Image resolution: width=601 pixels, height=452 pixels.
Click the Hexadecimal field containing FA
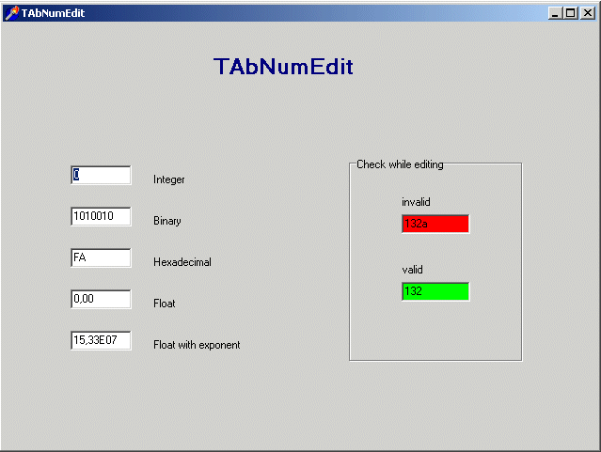pos(101,257)
